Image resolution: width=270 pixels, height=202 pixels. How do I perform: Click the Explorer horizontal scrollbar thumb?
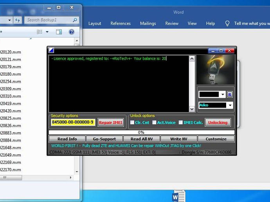11,178
